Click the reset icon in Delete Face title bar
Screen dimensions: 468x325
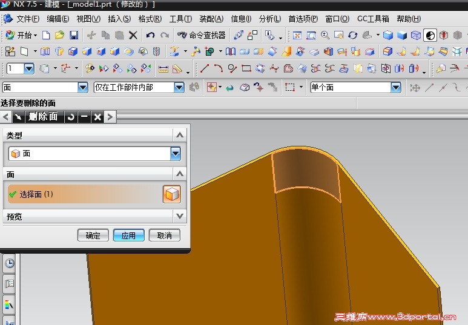pyautogui.click(x=71, y=117)
